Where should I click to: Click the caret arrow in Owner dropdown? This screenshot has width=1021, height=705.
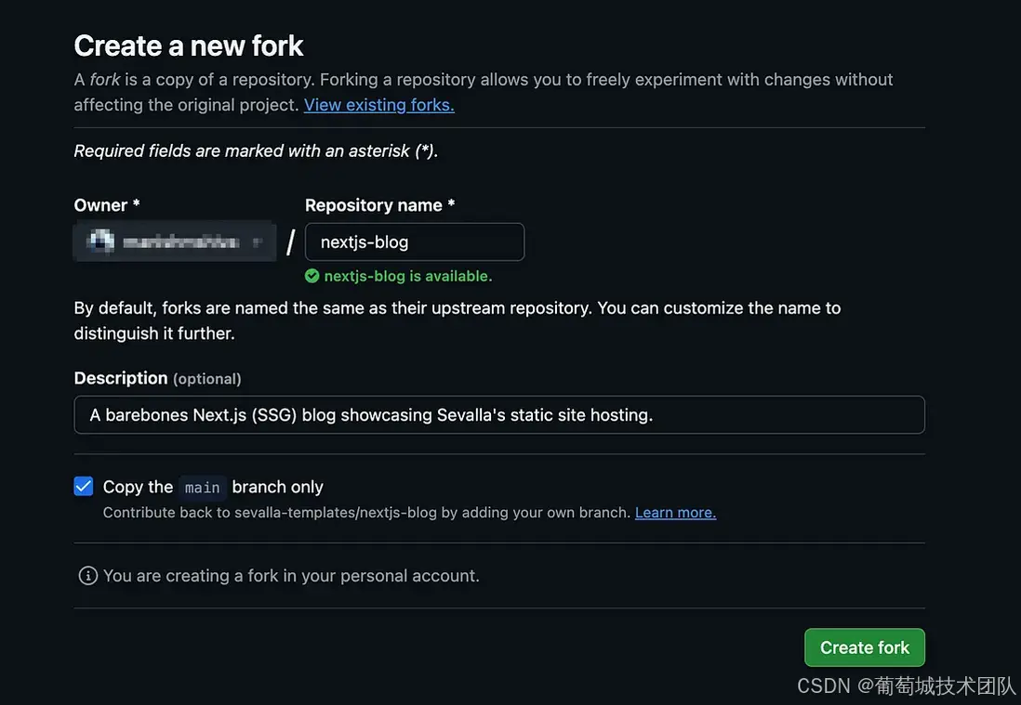point(258,242)
